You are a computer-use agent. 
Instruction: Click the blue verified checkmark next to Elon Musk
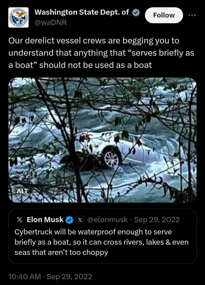click(x=69, y=220)
